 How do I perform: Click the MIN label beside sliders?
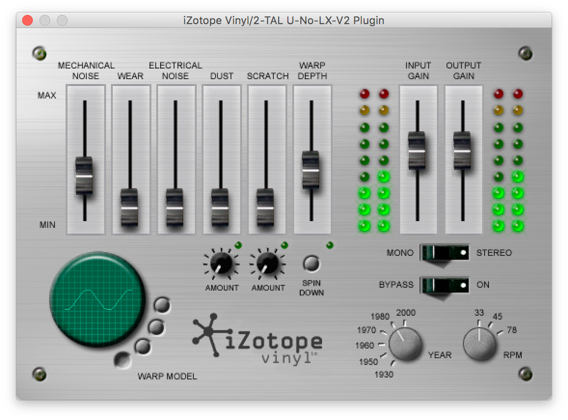(x=47, y=225)
